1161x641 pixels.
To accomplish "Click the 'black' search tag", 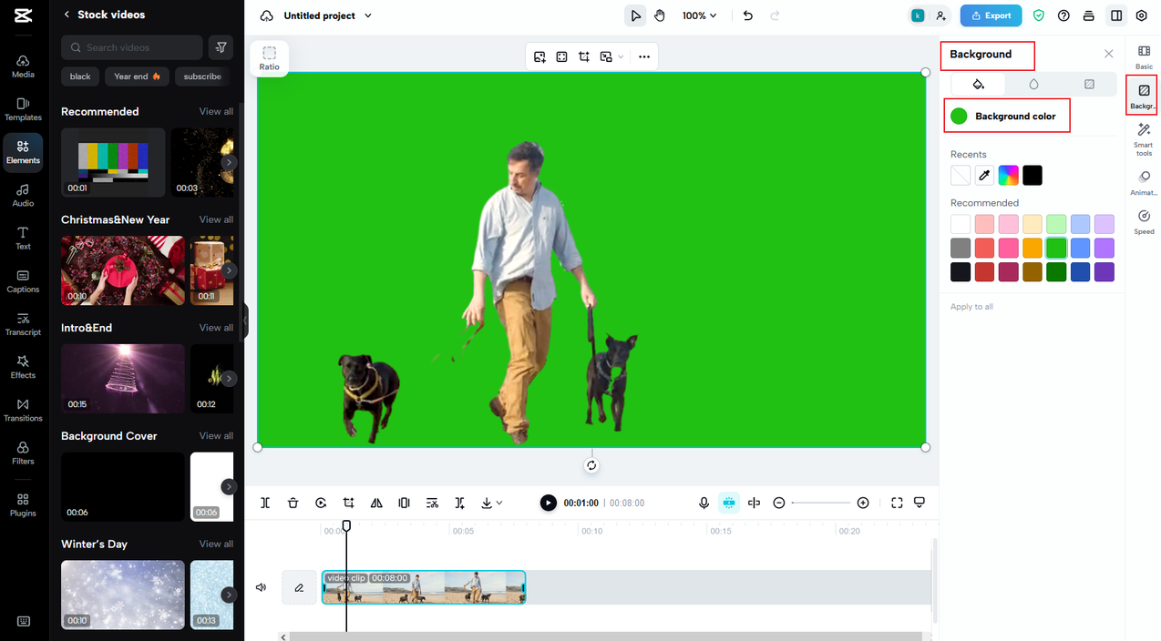I will 80,76.
